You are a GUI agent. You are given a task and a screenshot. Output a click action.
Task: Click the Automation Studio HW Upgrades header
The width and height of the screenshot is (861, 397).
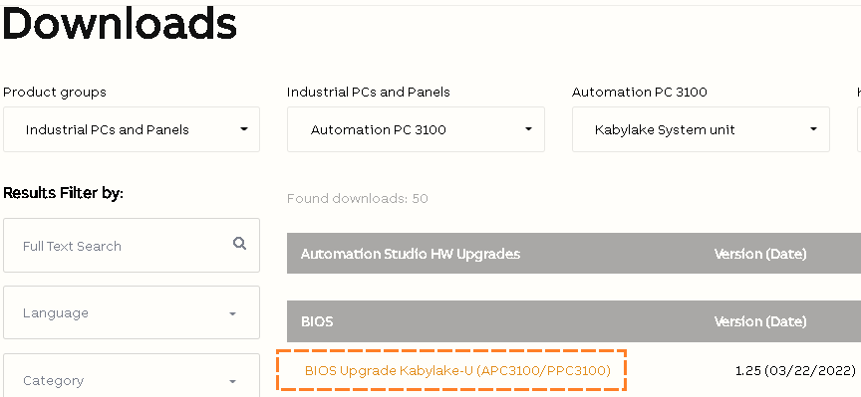pyautogui.click(x=411, y=254)
